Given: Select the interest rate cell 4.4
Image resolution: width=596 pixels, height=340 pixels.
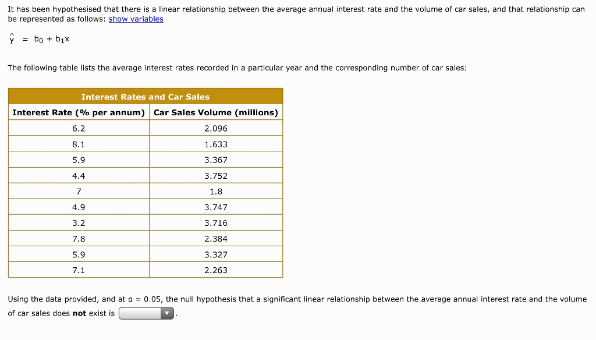Looking at the screenshot, I should click(79, 176).
